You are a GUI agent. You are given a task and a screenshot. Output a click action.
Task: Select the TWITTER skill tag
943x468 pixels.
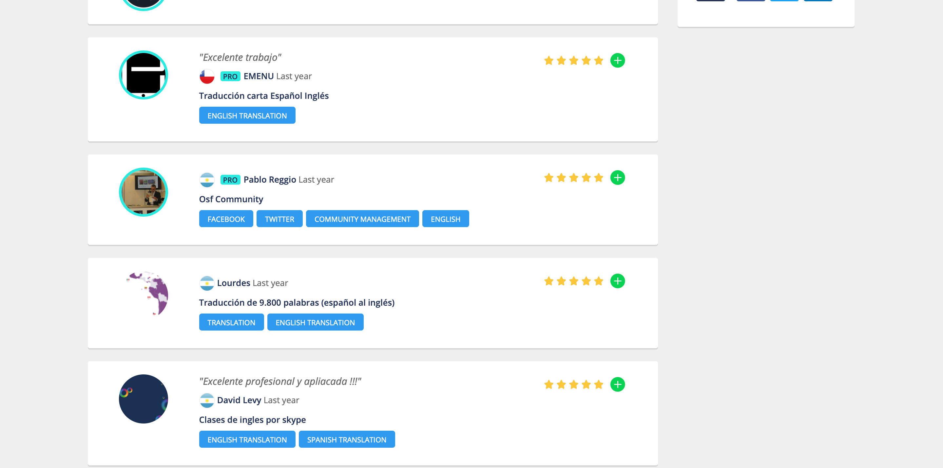279,219
